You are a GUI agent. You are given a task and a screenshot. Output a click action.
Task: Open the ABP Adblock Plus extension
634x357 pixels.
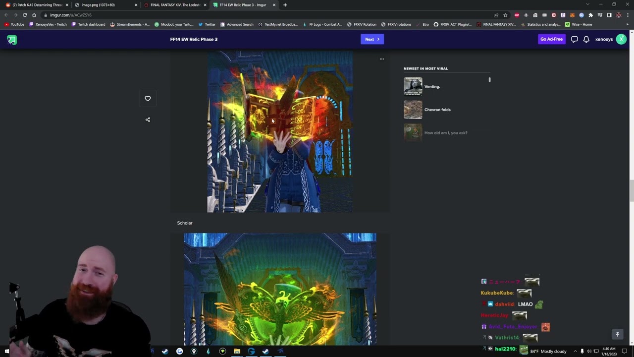pos(517,15)
